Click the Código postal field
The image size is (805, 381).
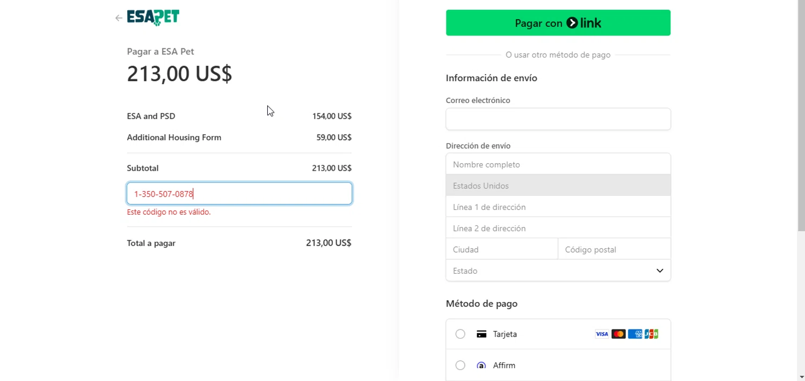click(x=614, y=250)
